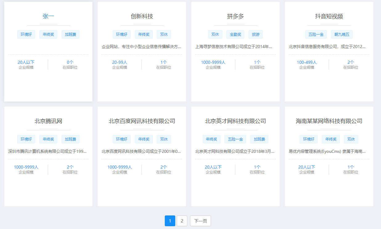Open the 拼多多 company title
The width and height of the screenshot is (381, 229).
[236, 16]
